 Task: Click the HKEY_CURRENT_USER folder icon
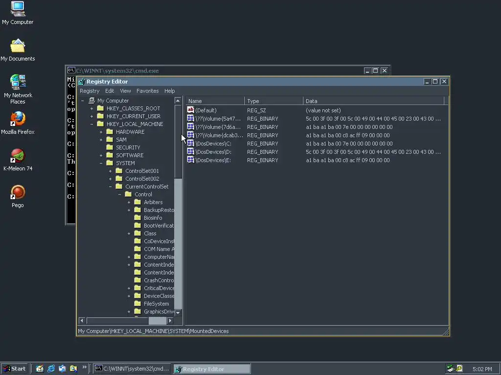pyautogui.click(x=100, y=116)
